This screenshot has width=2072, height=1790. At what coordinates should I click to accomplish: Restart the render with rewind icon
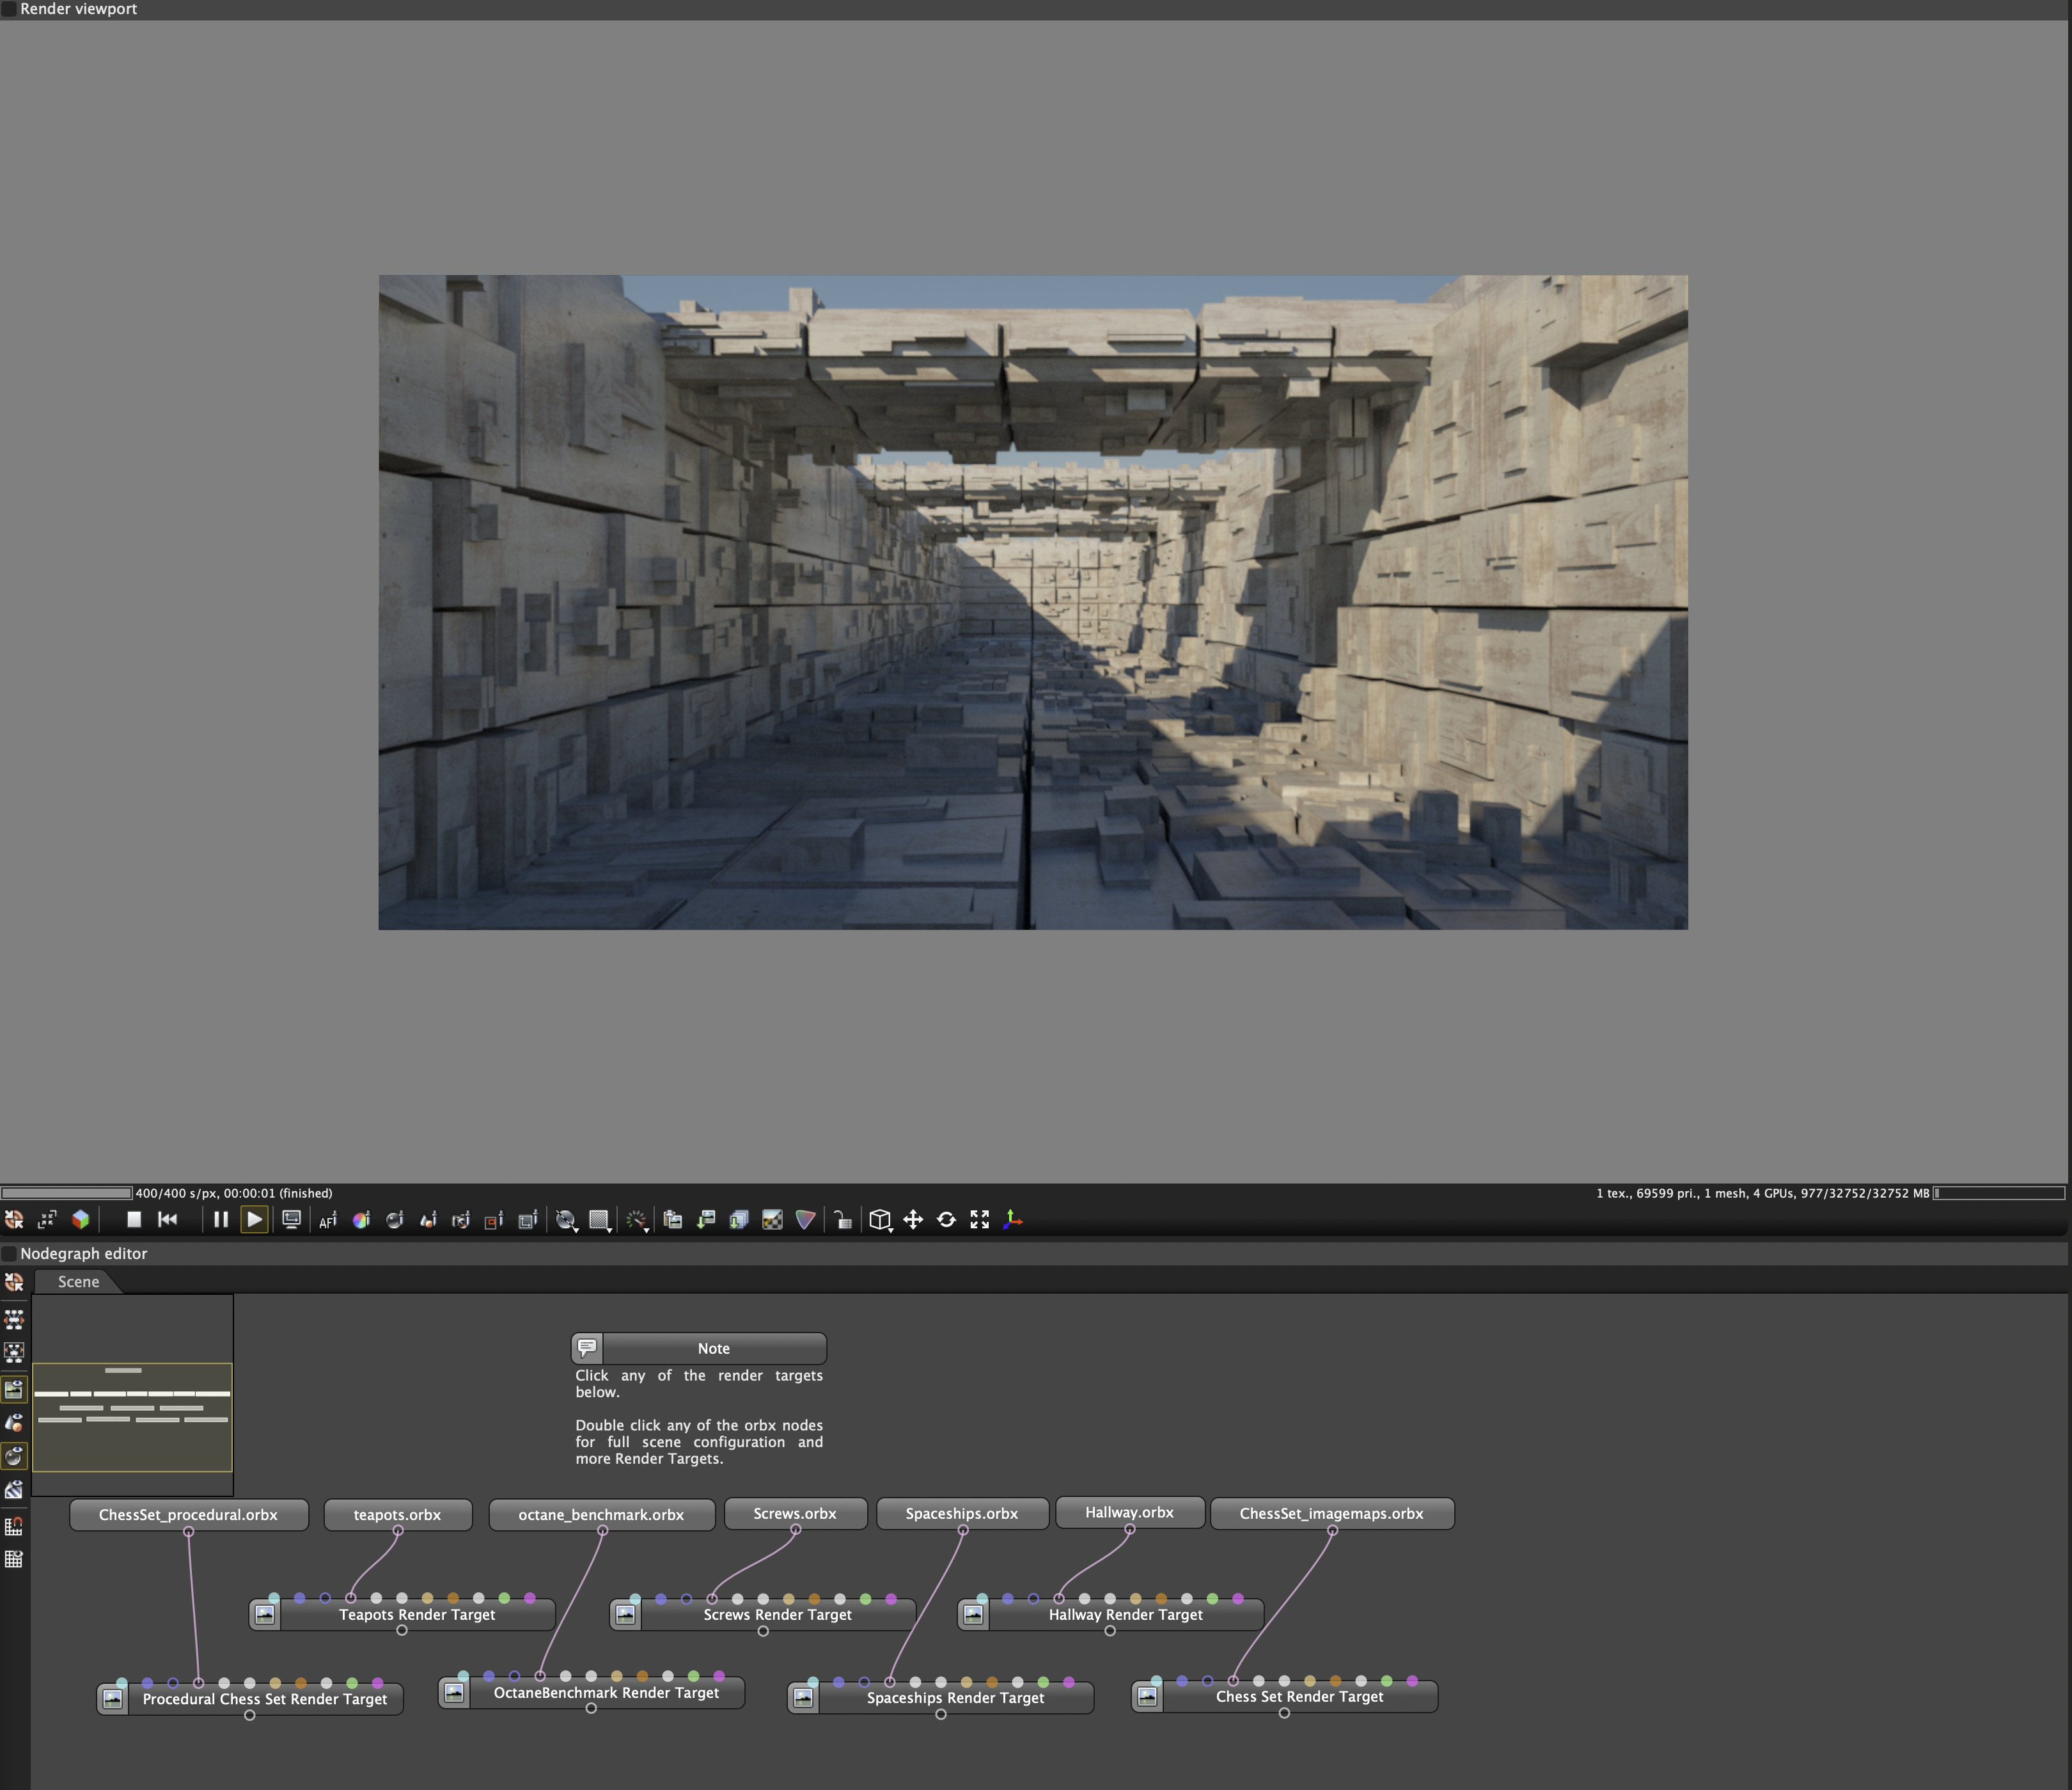(x=168, y=1219)
